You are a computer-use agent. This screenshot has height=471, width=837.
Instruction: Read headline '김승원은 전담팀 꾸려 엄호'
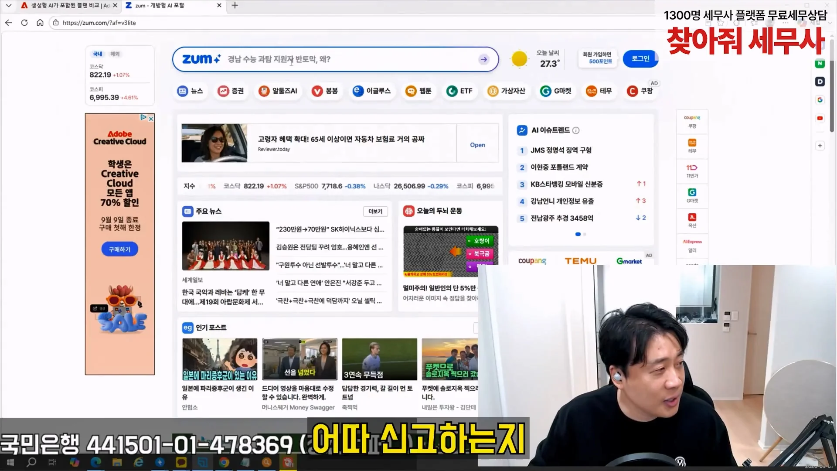[x=330, y=247]
